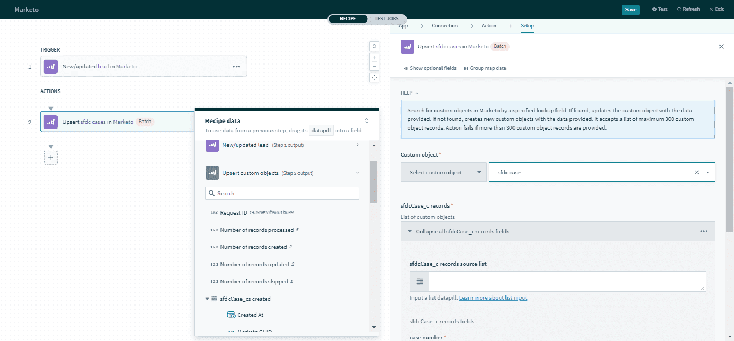
Task: Select the Marketo trigger step icon
Action: click(x=49, y=66)
